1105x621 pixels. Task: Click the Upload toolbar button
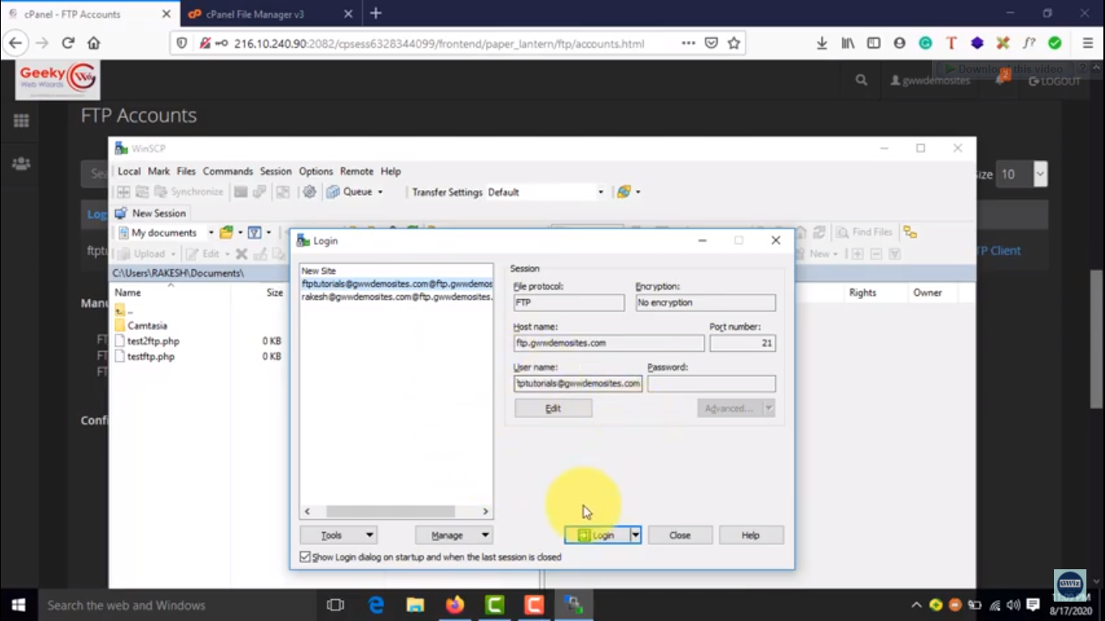click(x=142, y=254)
